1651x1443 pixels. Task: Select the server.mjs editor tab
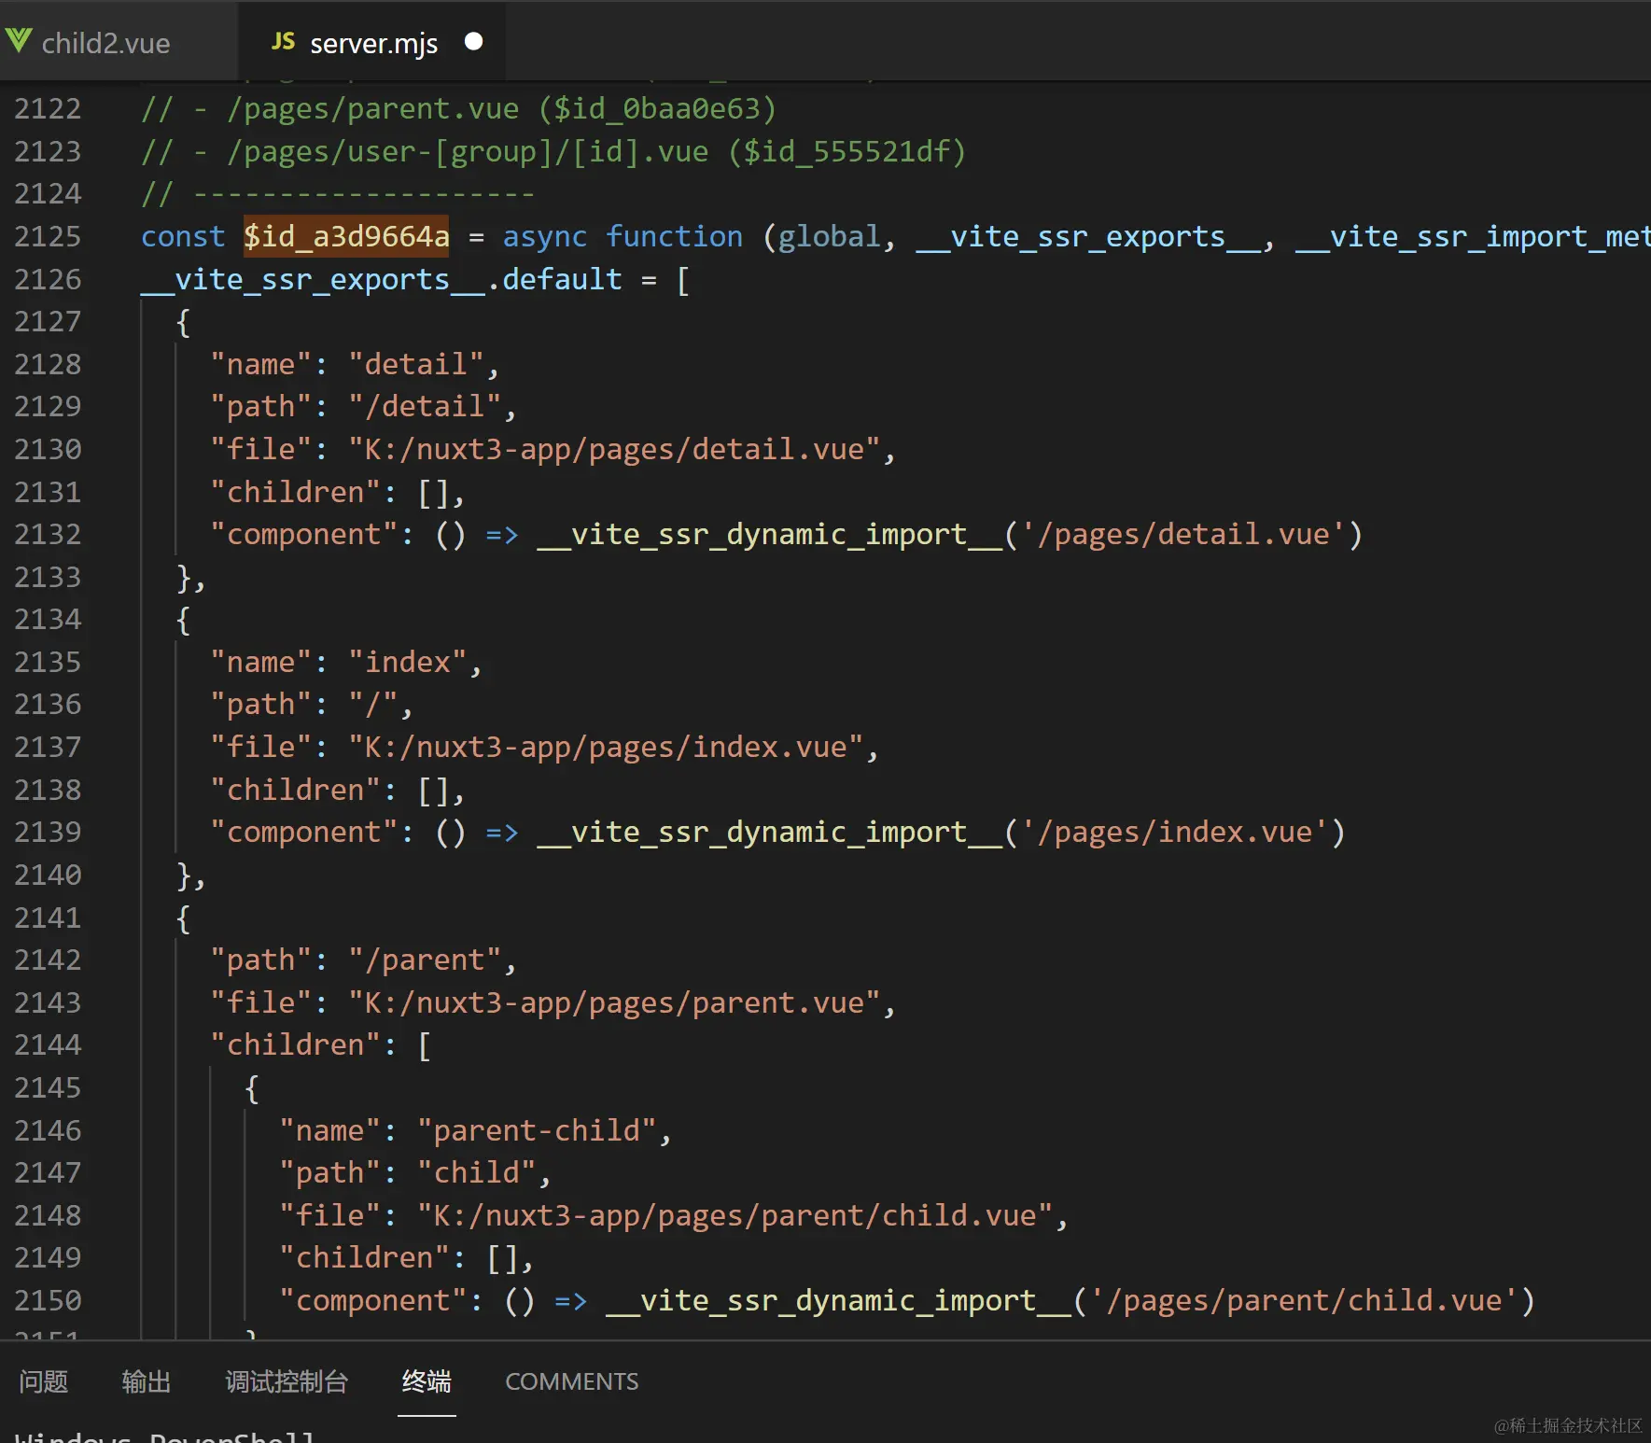click(372, 42)
